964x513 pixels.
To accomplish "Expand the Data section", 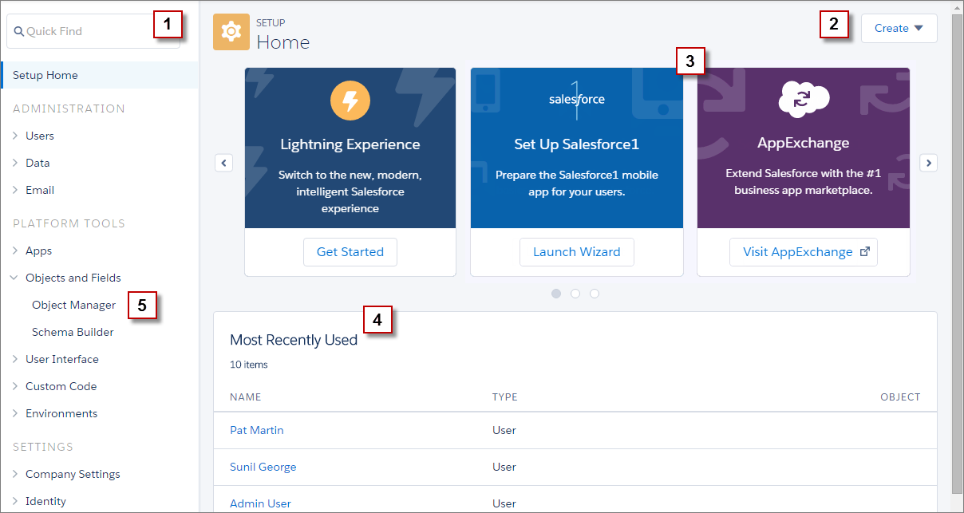I will (15, 163).
